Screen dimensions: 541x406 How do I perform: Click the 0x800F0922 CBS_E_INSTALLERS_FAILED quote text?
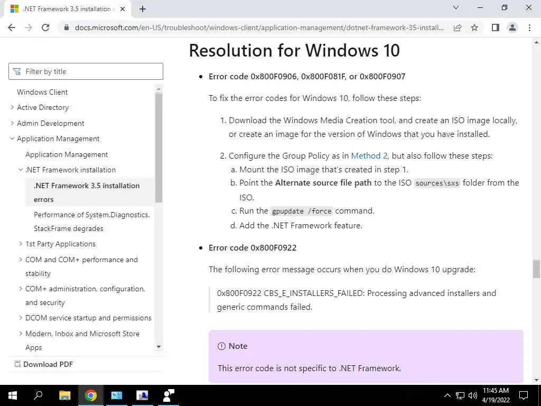357,300
